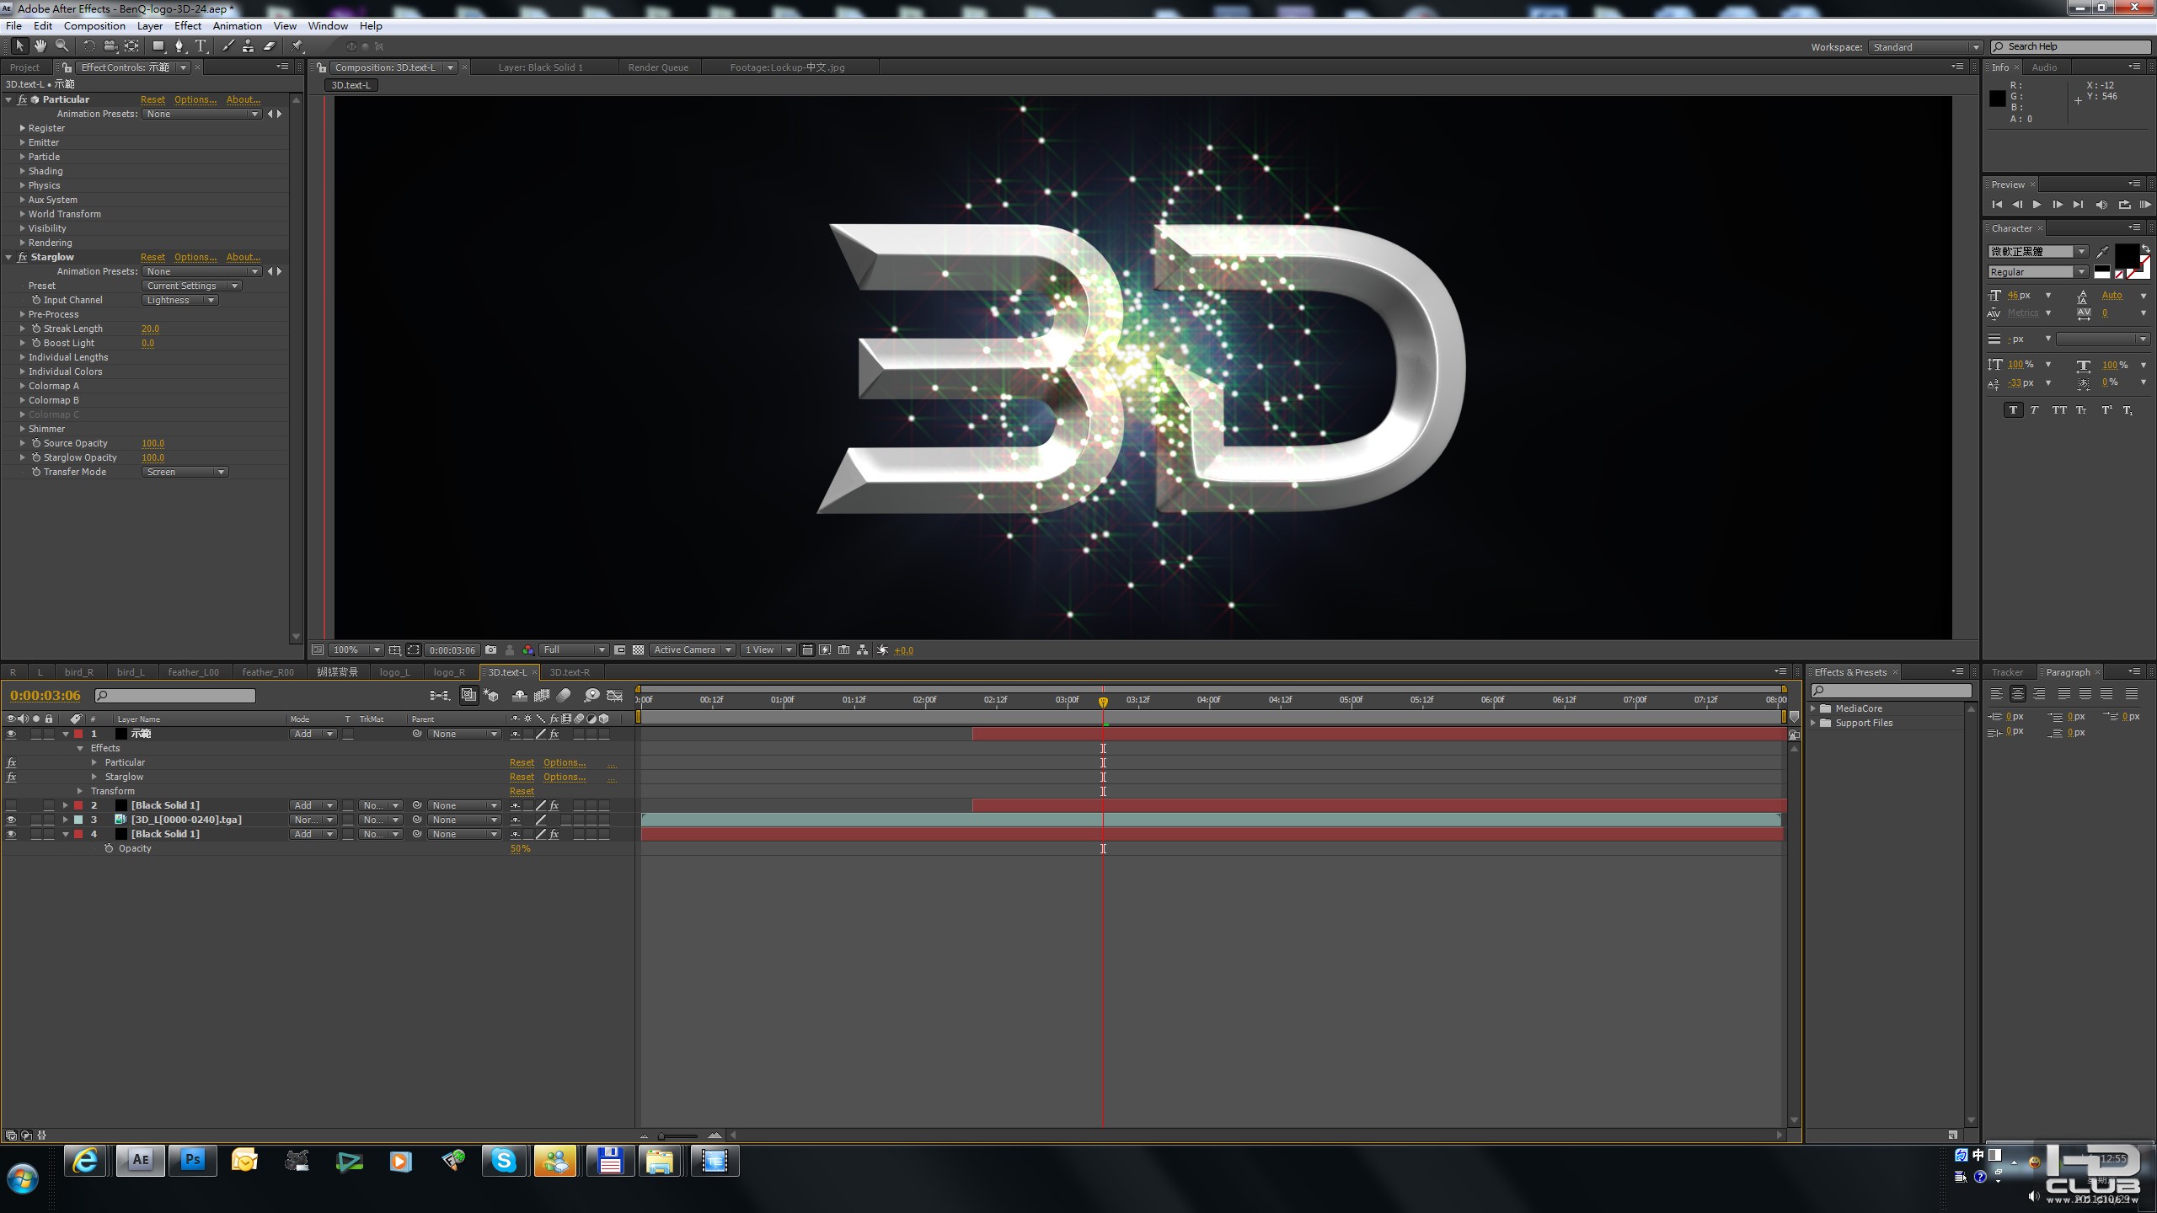Click the timeline zoom slider
2157x1213 pixels.
click(679, 1136)
